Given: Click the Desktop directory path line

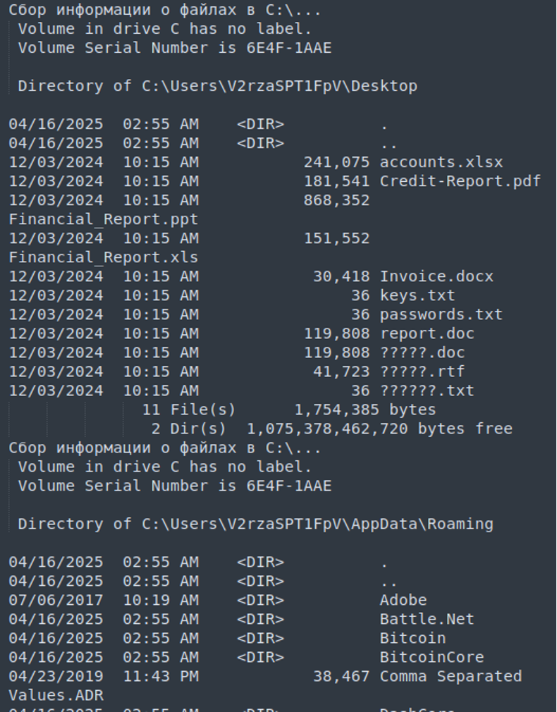Looking at the screenshot, I should 217,86.
